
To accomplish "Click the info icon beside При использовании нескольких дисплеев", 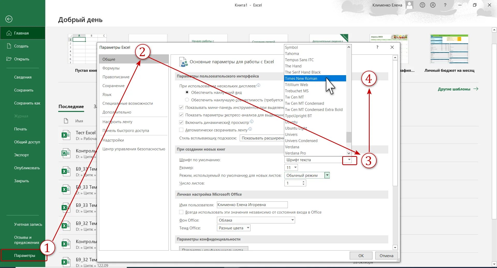I will tap(258, 85).
